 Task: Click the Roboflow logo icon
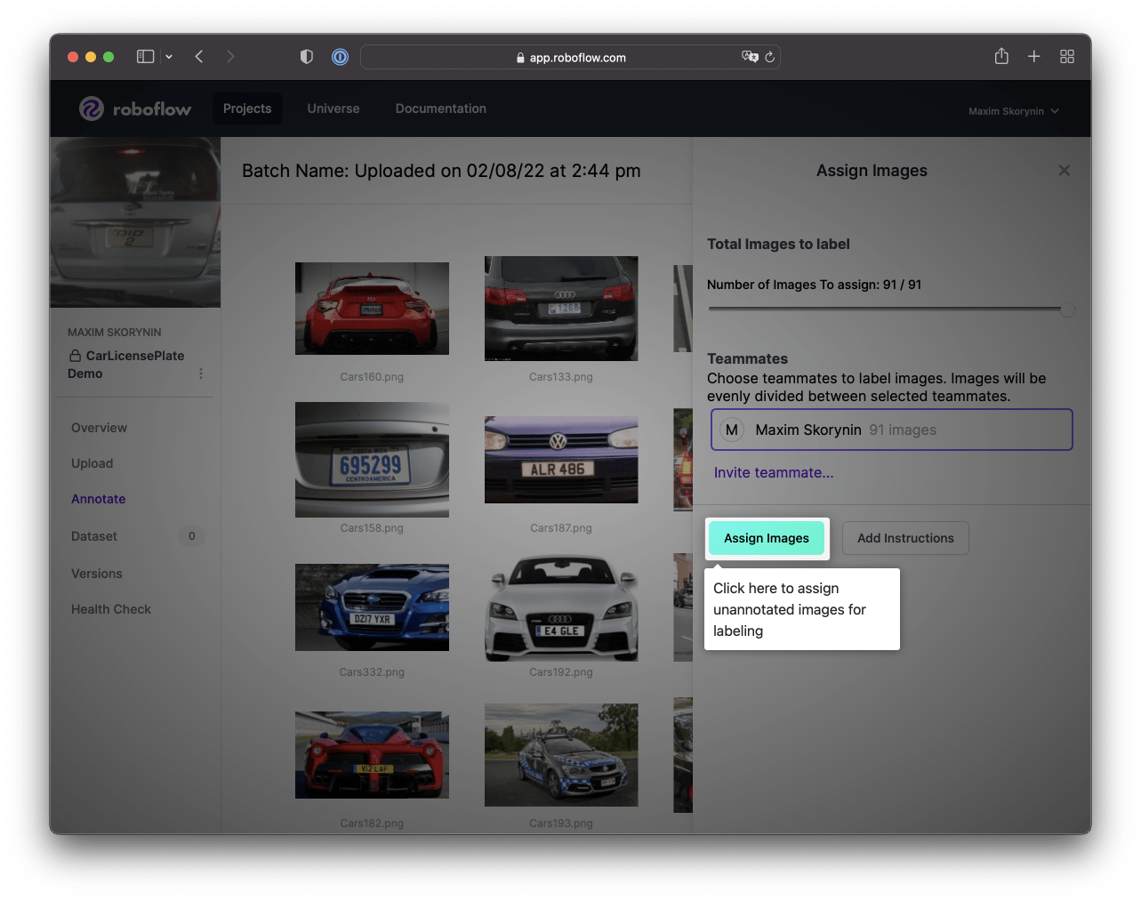coord(92,108)
